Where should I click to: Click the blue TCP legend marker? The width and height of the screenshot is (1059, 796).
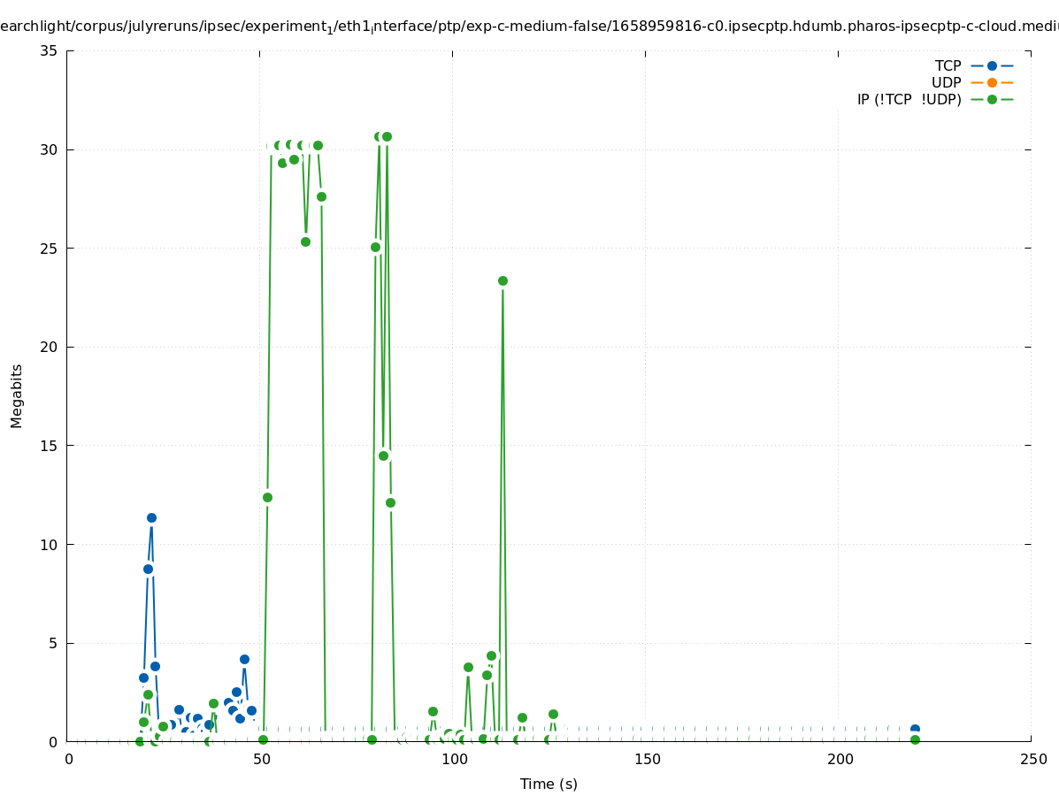(x=992, y=65)
